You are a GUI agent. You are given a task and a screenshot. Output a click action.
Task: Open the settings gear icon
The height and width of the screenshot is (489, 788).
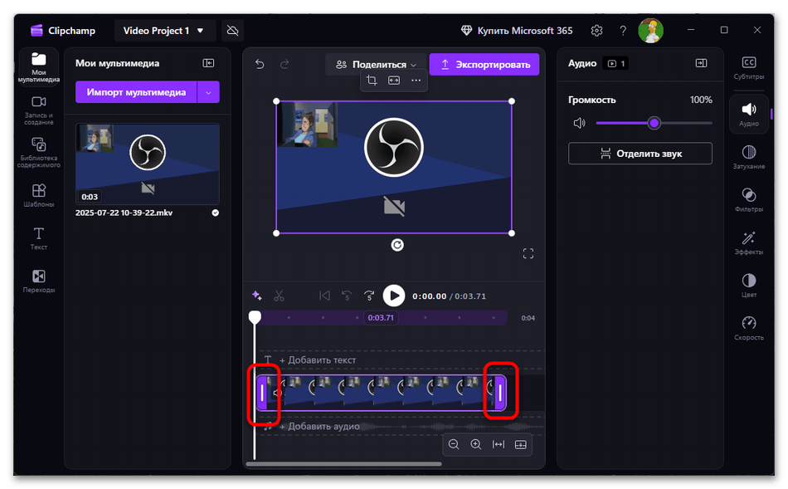[x=596, y=31]
